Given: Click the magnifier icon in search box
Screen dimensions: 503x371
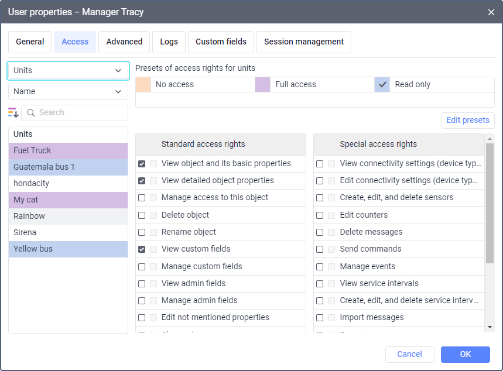Looking at the screenshot, I should tap(31, 113).
